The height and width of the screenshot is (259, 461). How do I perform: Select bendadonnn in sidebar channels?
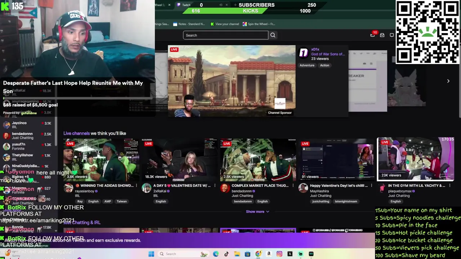[x=27, y=136]
